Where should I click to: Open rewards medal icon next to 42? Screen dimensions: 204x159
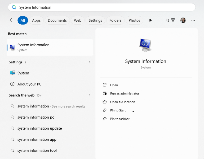(x=173, y=20)
